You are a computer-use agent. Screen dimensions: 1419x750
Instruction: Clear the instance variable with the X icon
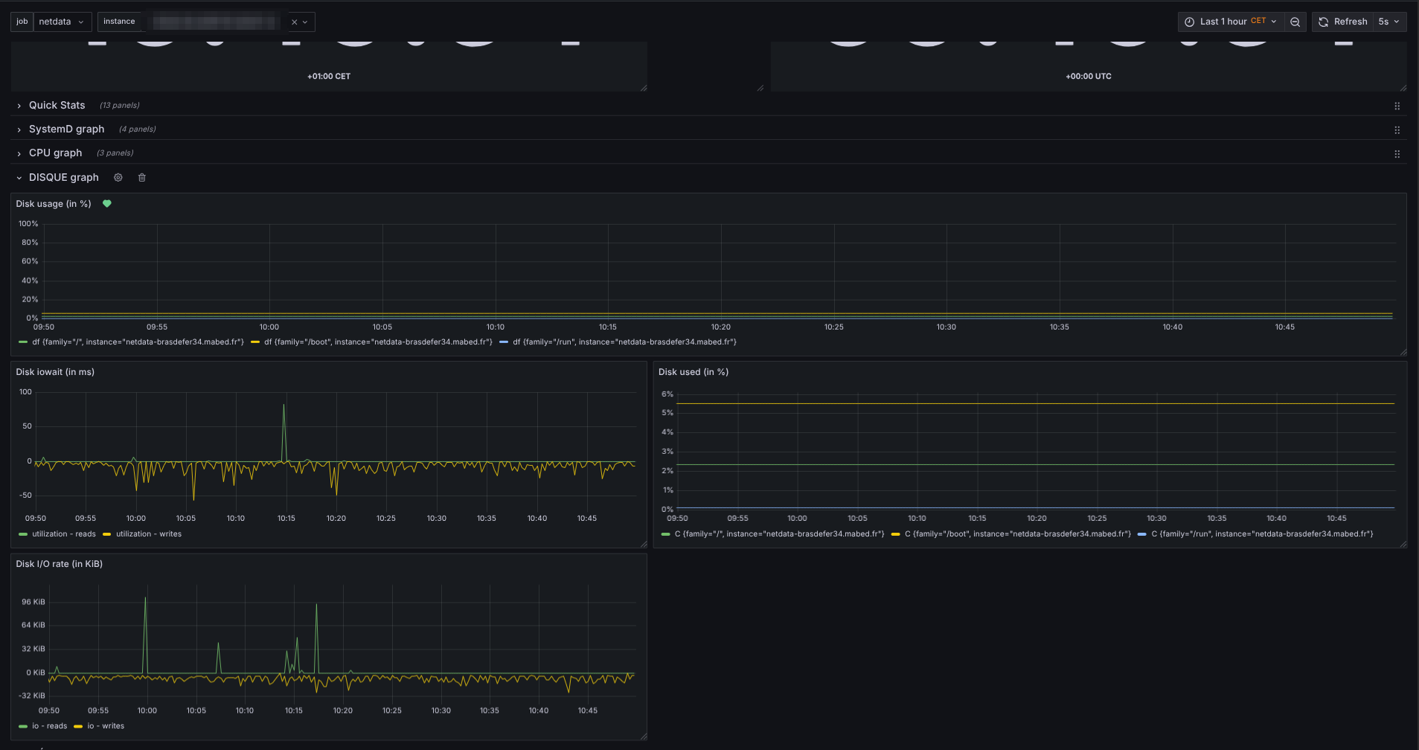295,22
